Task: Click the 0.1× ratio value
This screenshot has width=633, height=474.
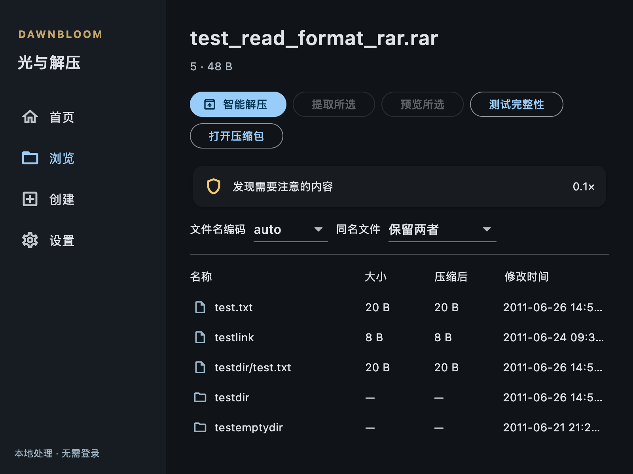Action: tap(584, 186)
